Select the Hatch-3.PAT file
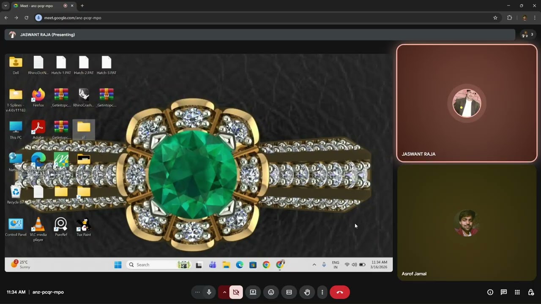This screenshot has width=541, height=304. click(107, 65)
